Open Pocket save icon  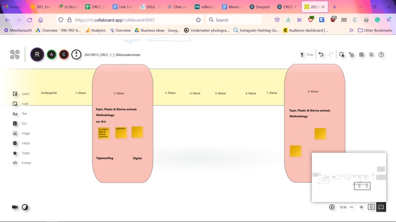(277, 20)
